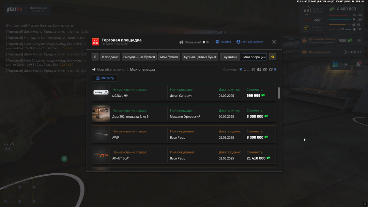Click the operations list scrollbar
368x207 pixels.
pyautogui.click(x=279, y=93)
